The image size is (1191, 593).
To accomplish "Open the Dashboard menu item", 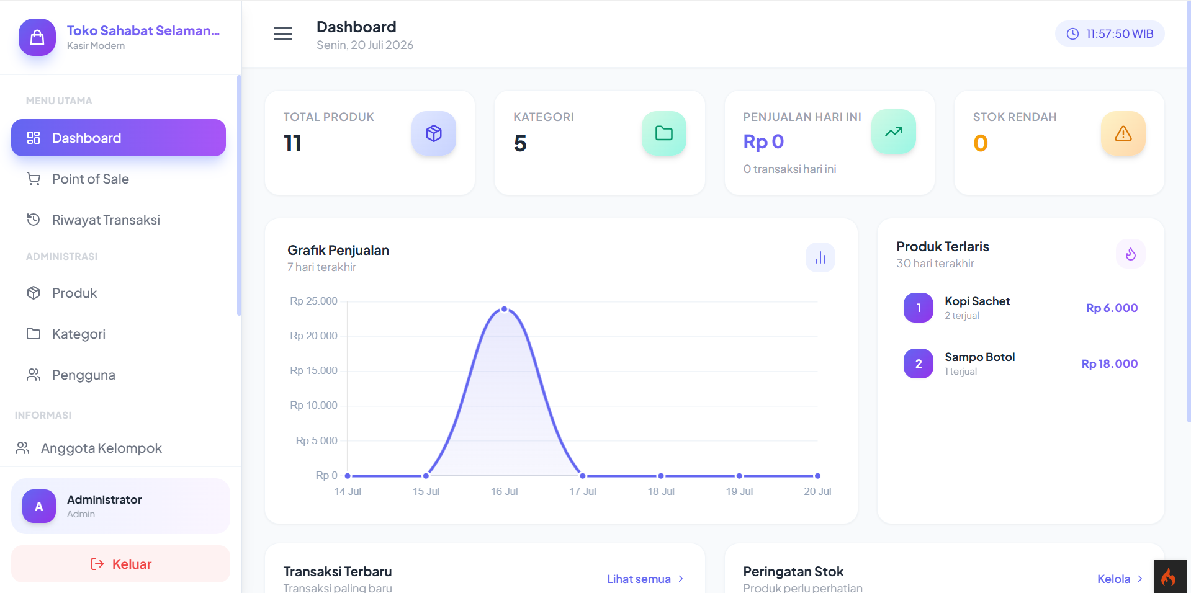I will tap(119, 138).
